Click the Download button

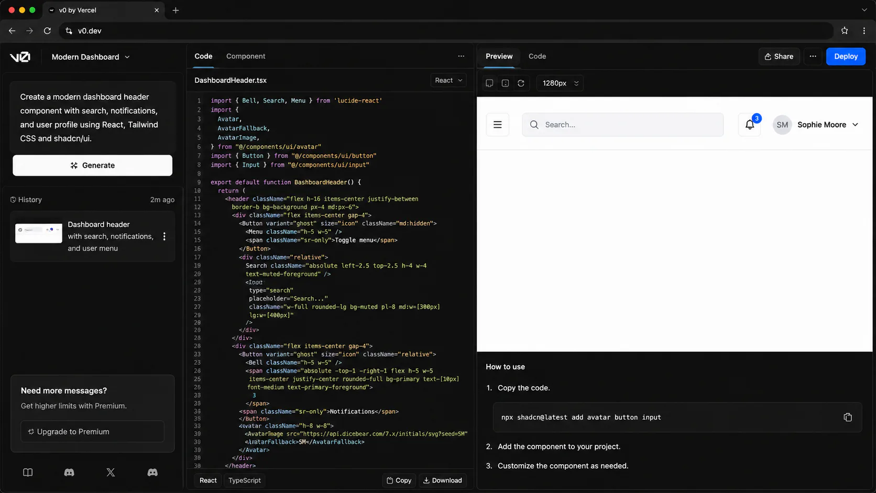coord(443,480)
